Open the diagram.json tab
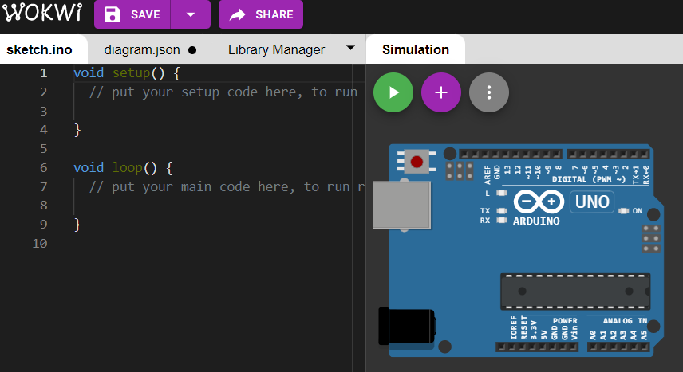 tap(142, 49)
